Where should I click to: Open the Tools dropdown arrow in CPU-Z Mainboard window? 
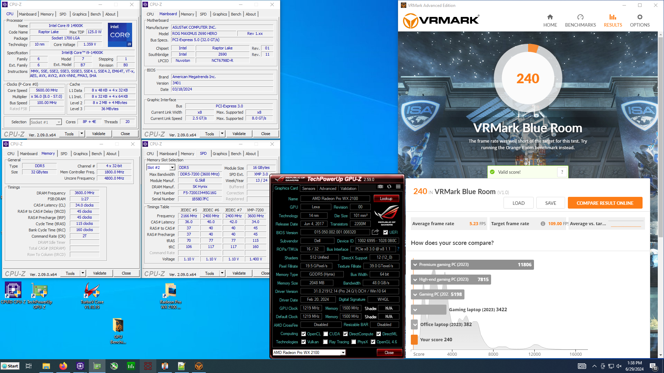tap(222, 134)
